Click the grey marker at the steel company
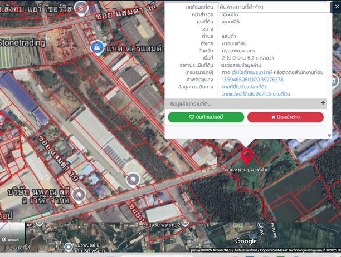Viewport: 341px width, 257px height. 79,195
